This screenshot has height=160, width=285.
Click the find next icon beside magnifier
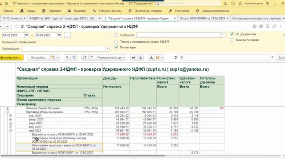click(74, 57)
